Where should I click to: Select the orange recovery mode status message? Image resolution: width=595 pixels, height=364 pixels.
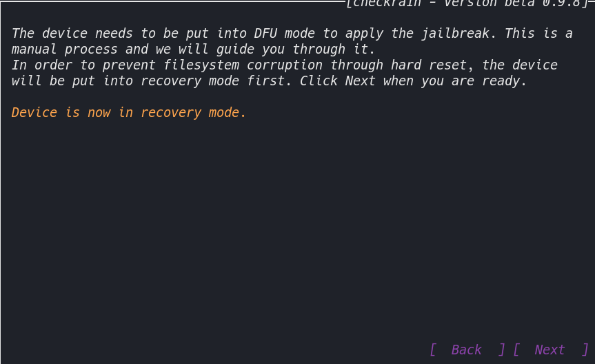129,112
